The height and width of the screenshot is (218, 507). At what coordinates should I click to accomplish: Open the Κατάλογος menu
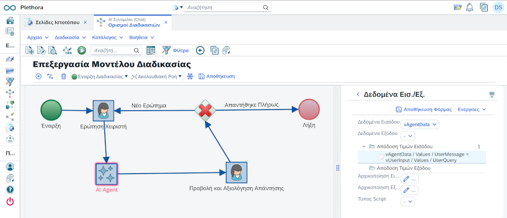pos(108,38)
